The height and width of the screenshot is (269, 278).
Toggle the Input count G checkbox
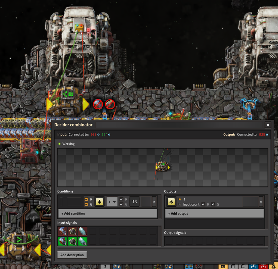(213, 204)
